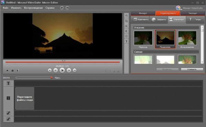Open the Справка menu
206x127 pixels.
(50, 8)
